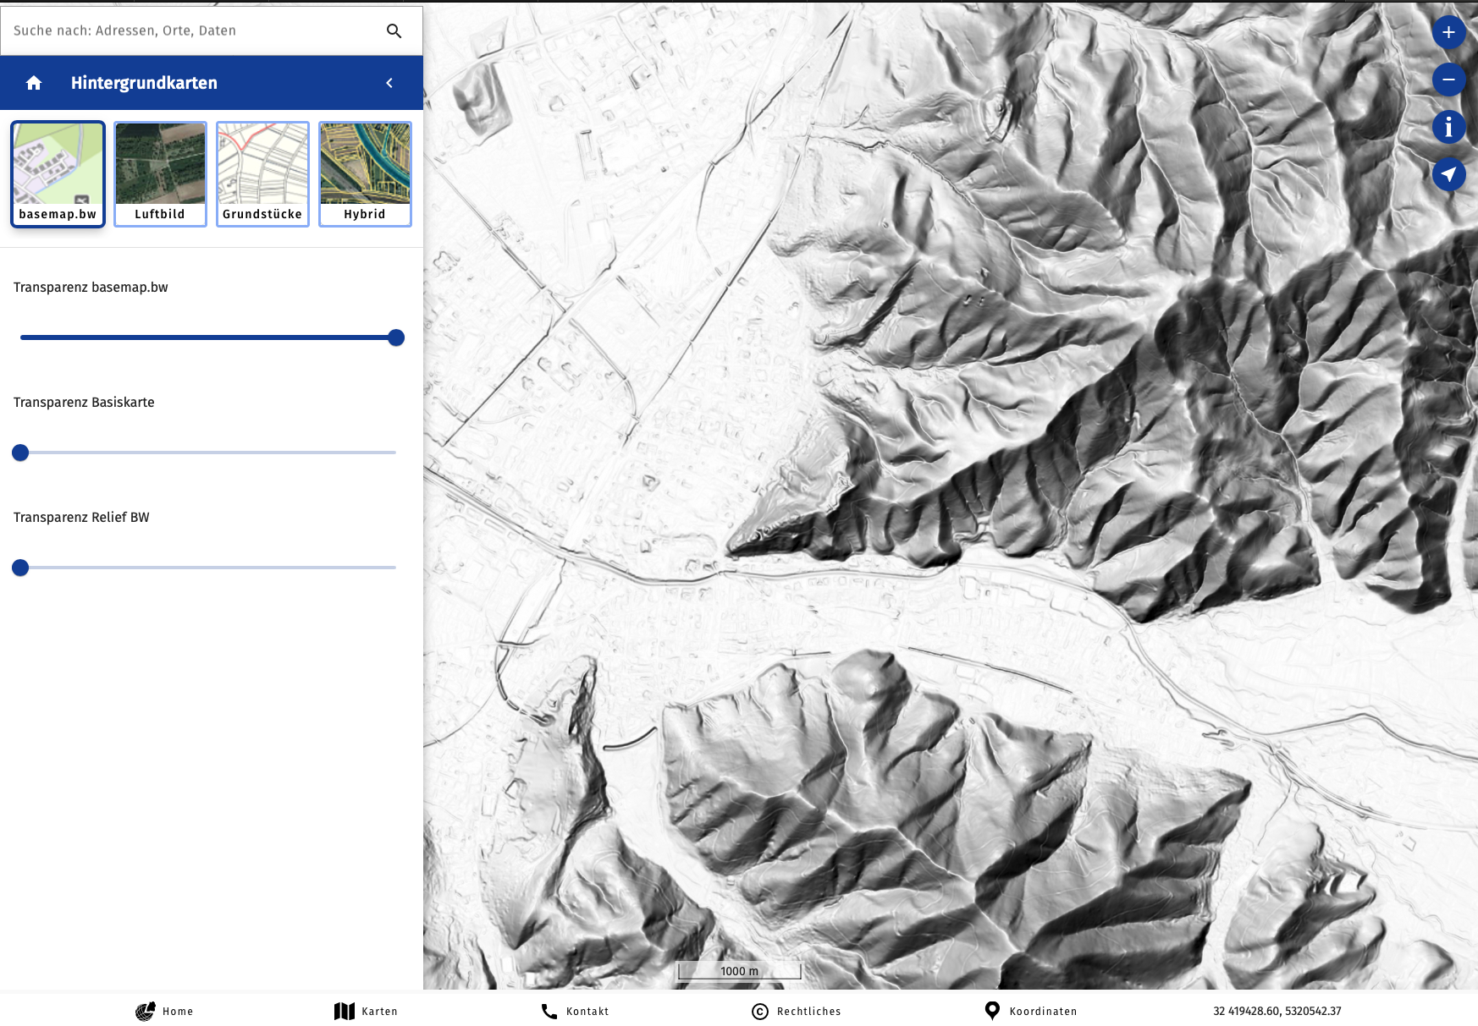Zoom in with the plus button
This screenshot has height=1026, width=1478.
(1448, 32)
